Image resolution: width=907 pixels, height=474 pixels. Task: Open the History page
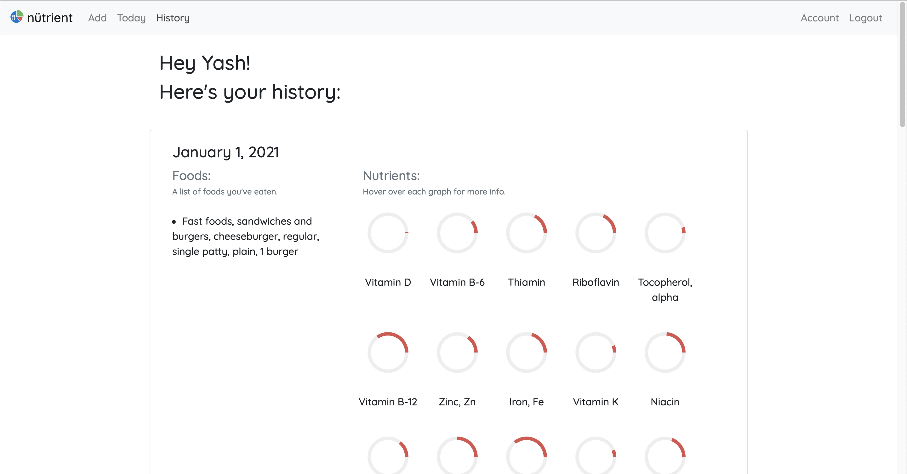coord(173,18)
